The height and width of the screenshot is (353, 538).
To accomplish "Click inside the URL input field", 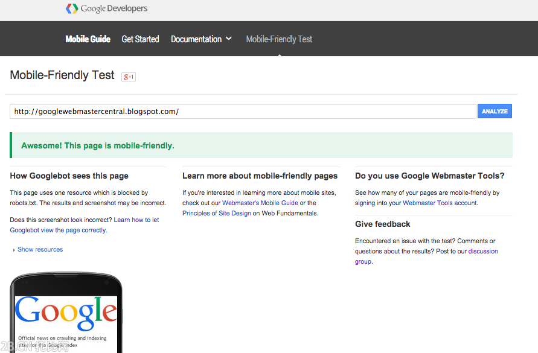I will (x=242, y=111).
